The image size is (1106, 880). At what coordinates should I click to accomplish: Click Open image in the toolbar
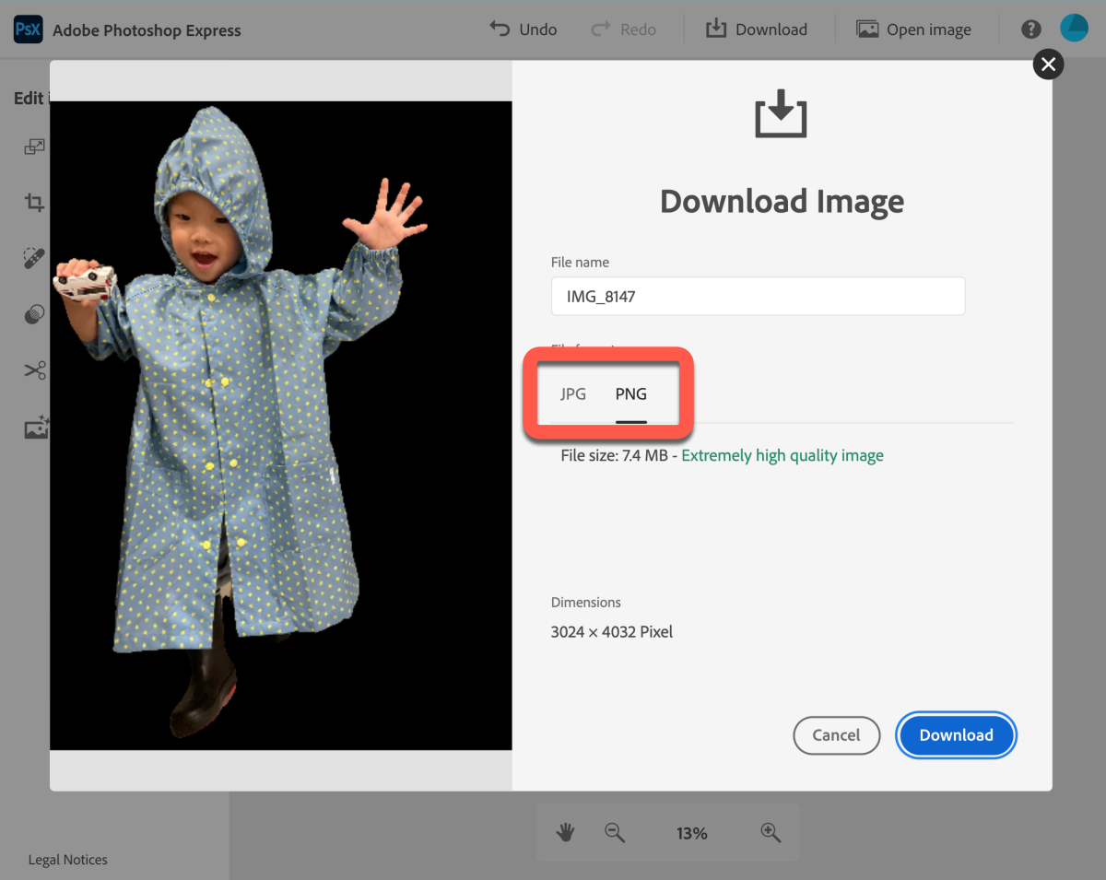(913, 29)
